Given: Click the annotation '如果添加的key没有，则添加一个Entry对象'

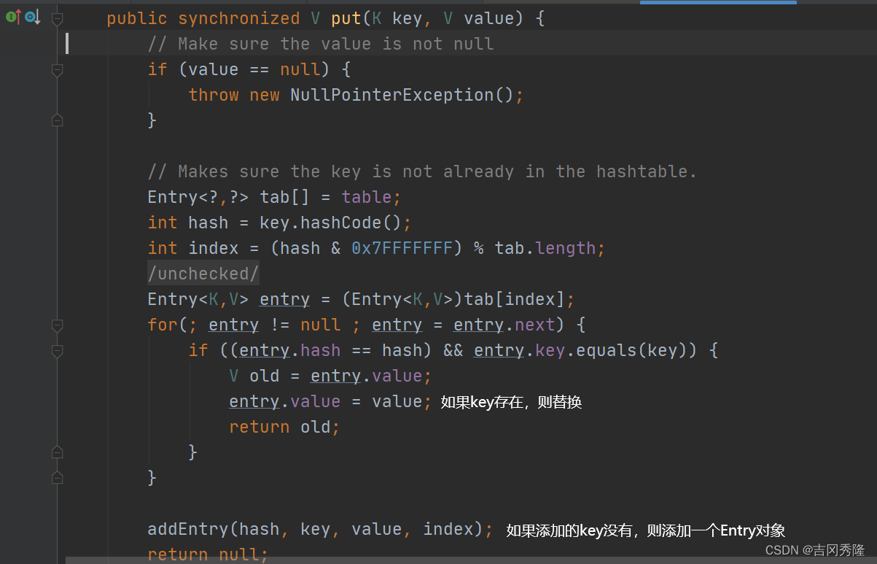Looking at the screenshot, I should tap(645, 530).
